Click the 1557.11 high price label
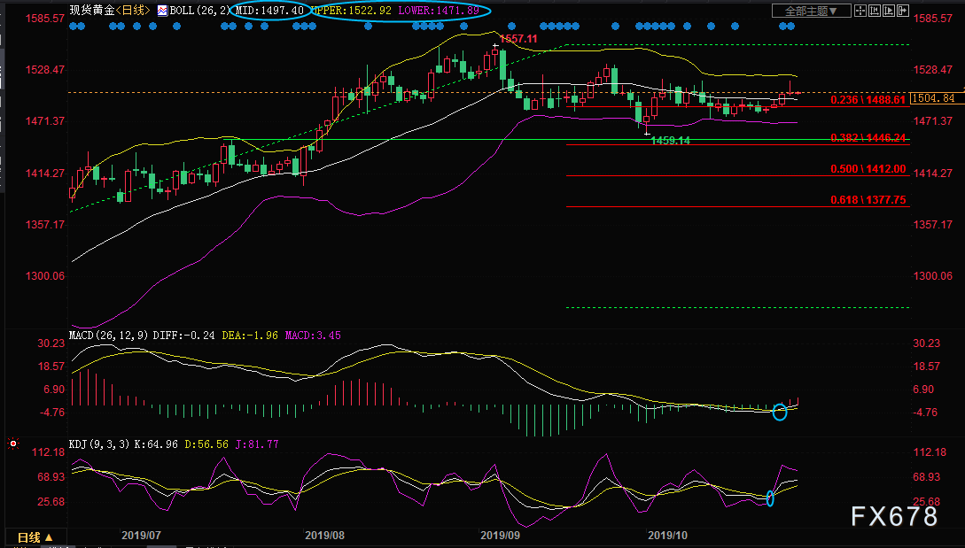Image resolution: width=965 pixels, height=548 pixels. click(x=518, y=39)
